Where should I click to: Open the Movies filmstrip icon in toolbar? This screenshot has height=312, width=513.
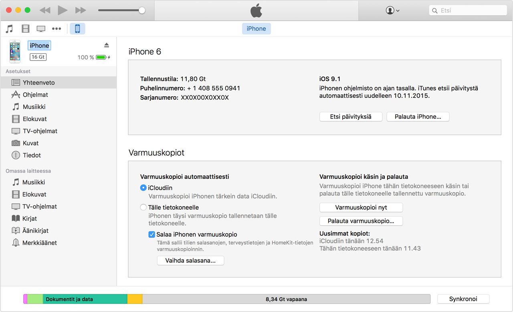click(26, 28)
